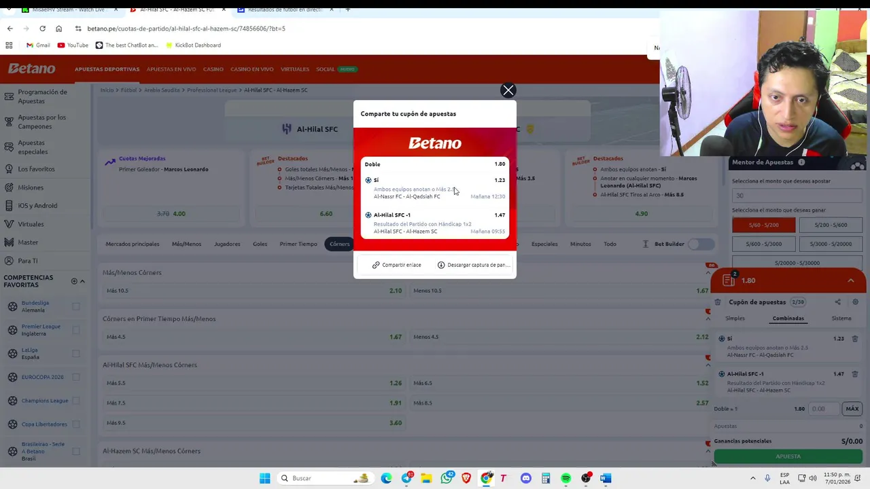
Task: Close the share coupon dialog with X
Action: (x=508, y=90)
